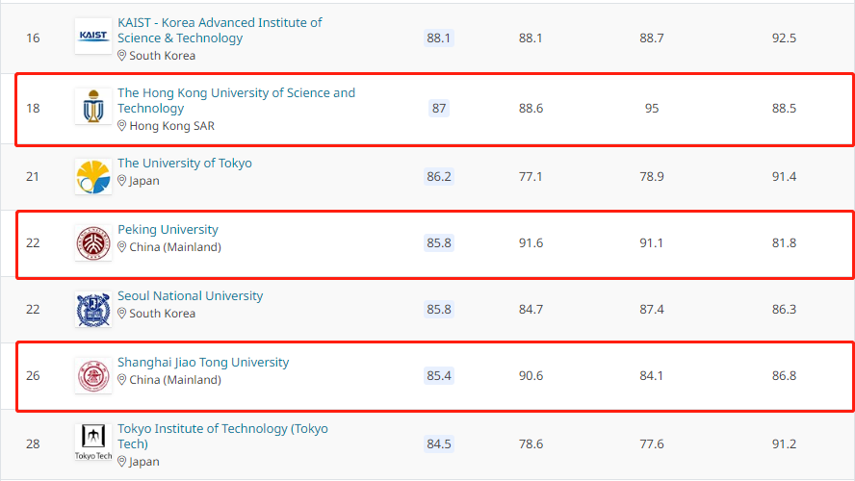
Task: Click HKUST's overall score 87 badge
Action: tap(439, 109)
